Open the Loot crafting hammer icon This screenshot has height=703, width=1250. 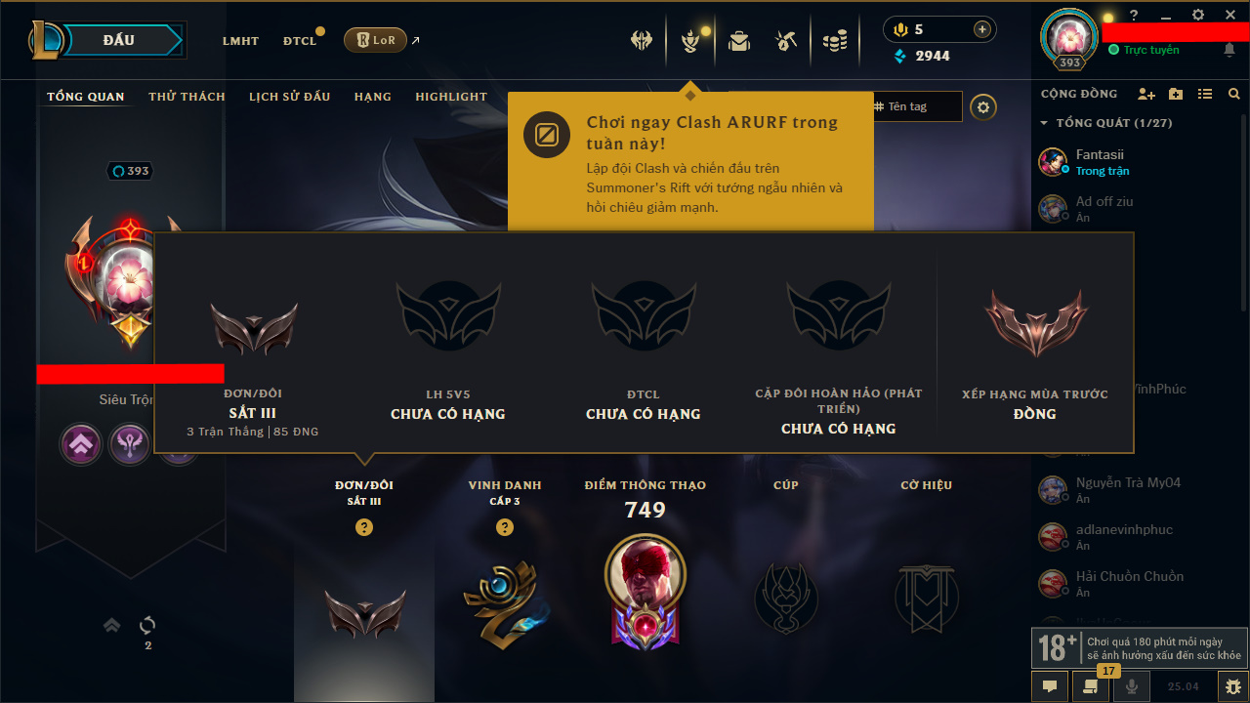[x=786, y=40]
